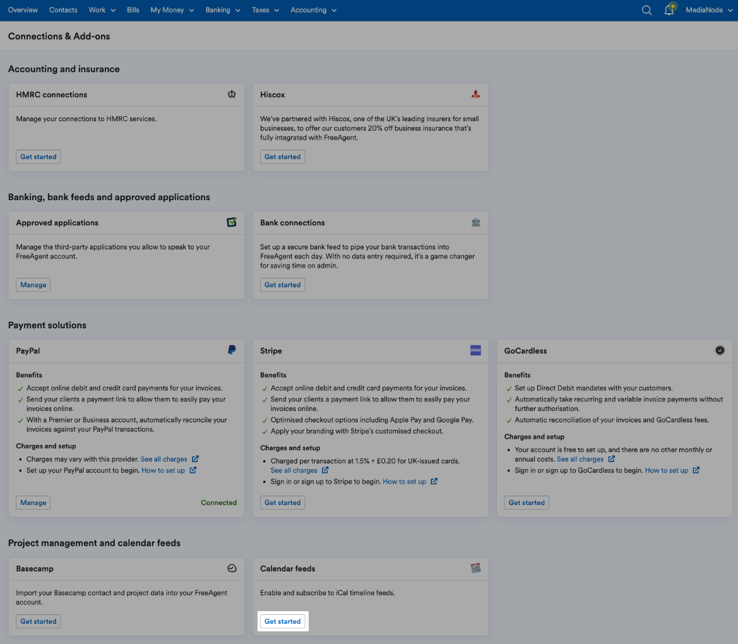The width and height of the screenshot is (738, 644).
Task: Expand the Taxes dropdown menu
Action: (265, 10)
